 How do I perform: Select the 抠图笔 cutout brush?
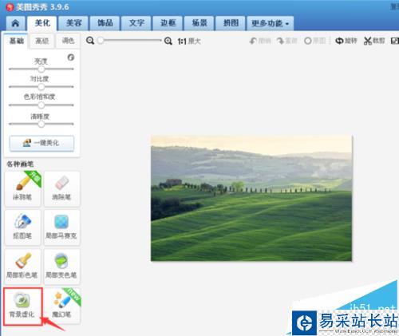[x=22, y=227]
